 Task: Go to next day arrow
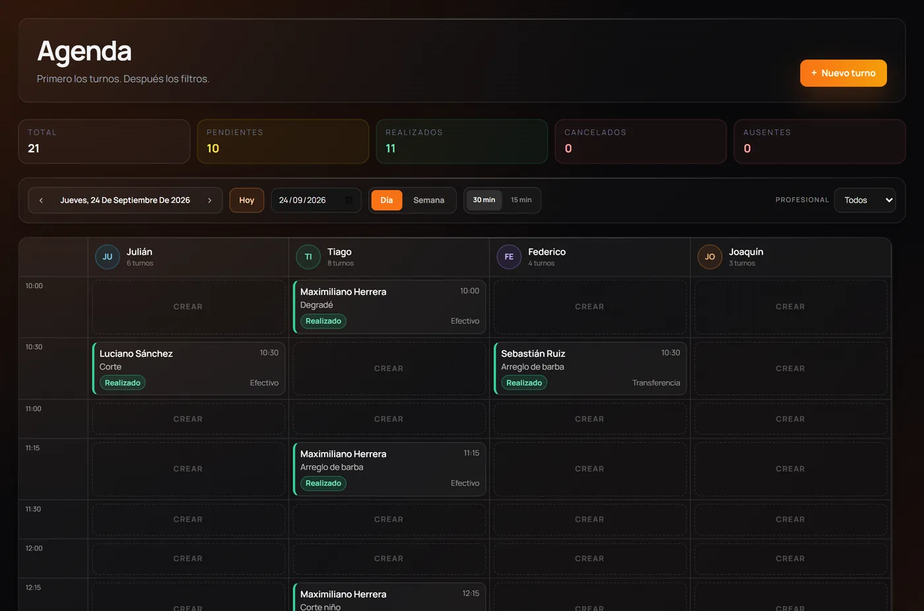pos(210,200)
